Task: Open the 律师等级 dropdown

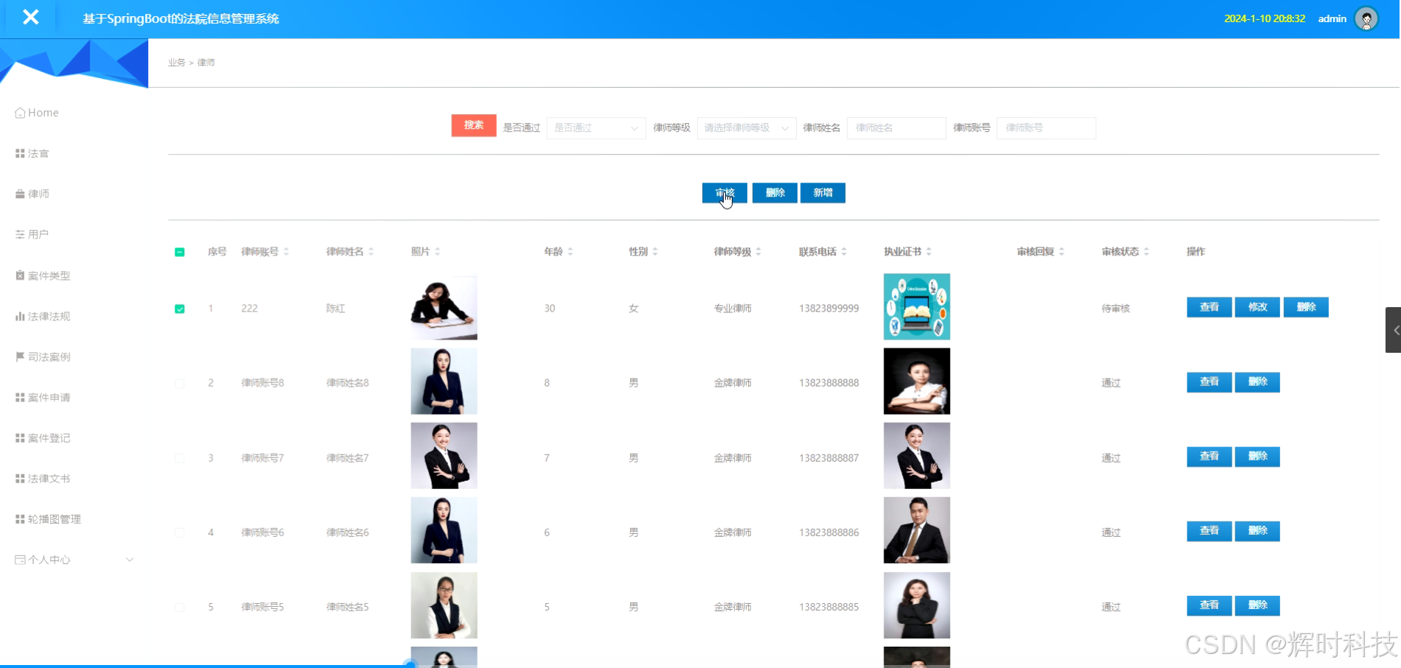Action: click(x=747, y=127)
